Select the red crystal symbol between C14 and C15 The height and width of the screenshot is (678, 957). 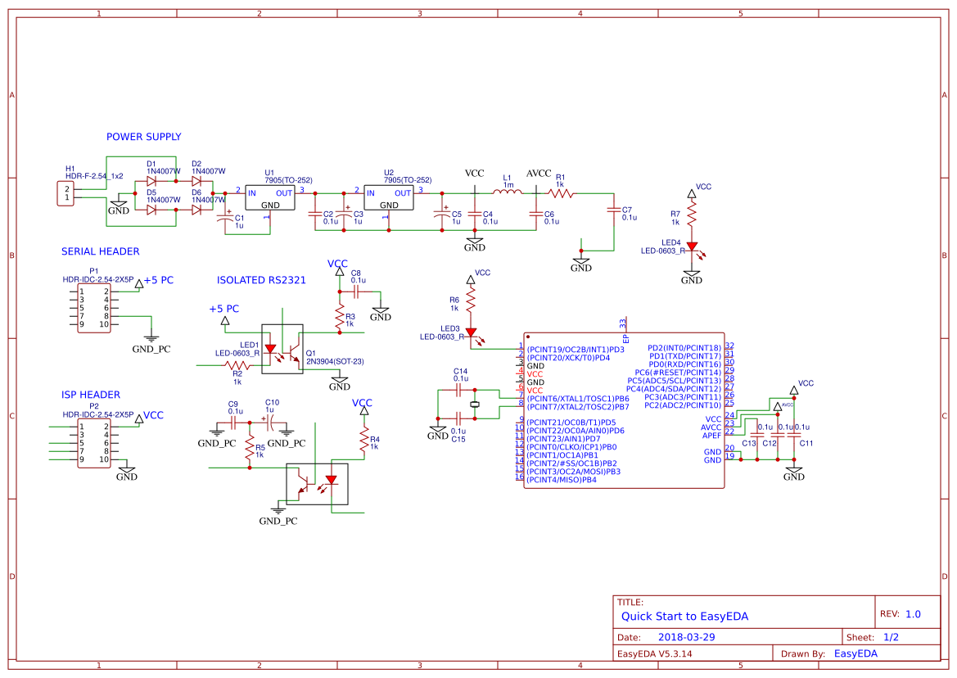(476, 403)
